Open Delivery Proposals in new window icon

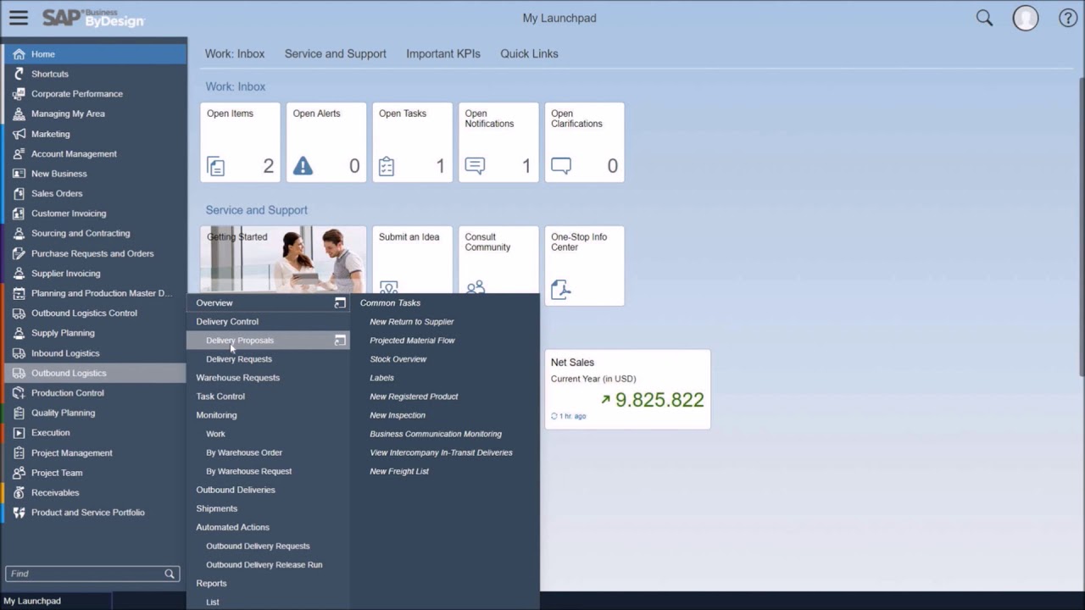coord(340,340)
